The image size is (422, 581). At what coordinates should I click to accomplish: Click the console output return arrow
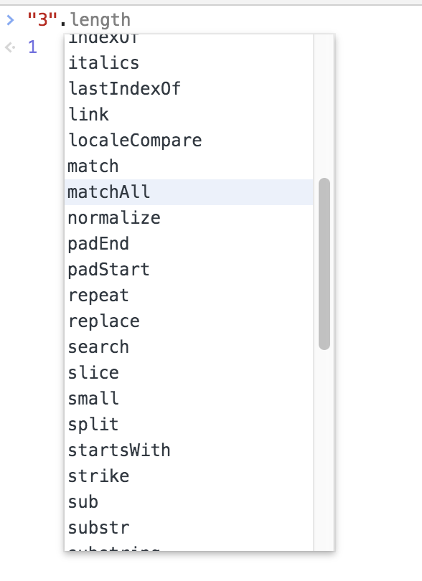(x=10, y=47)
